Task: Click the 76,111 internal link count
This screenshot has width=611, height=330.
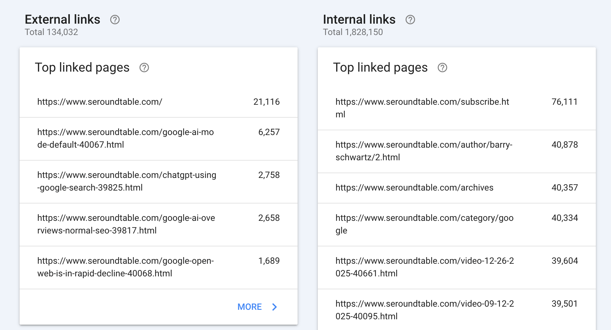Action: click(x=564, y=102)
